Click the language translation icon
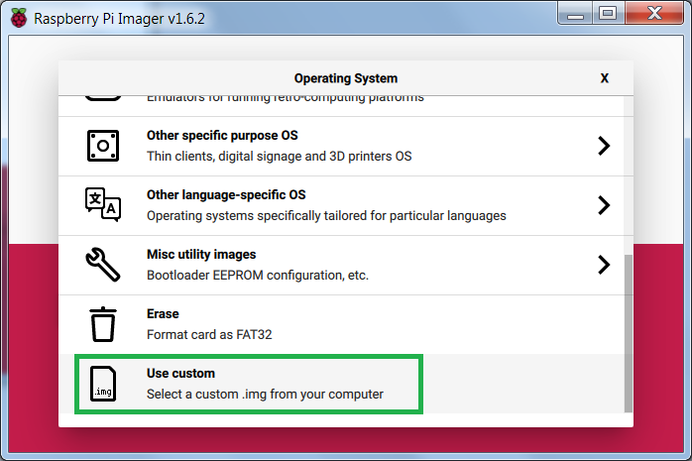The height and width of the screenshot is (461, 692). [103, 204]
